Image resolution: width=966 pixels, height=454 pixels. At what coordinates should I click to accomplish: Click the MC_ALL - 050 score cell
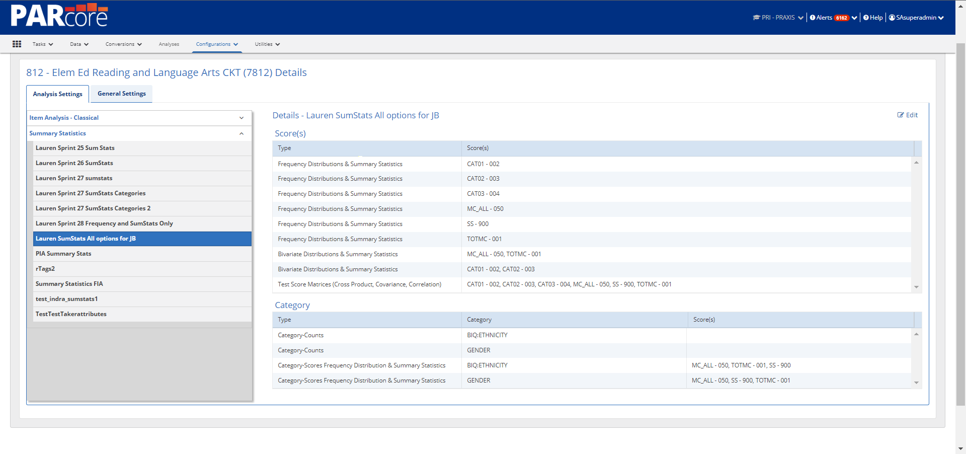point(686,209)
